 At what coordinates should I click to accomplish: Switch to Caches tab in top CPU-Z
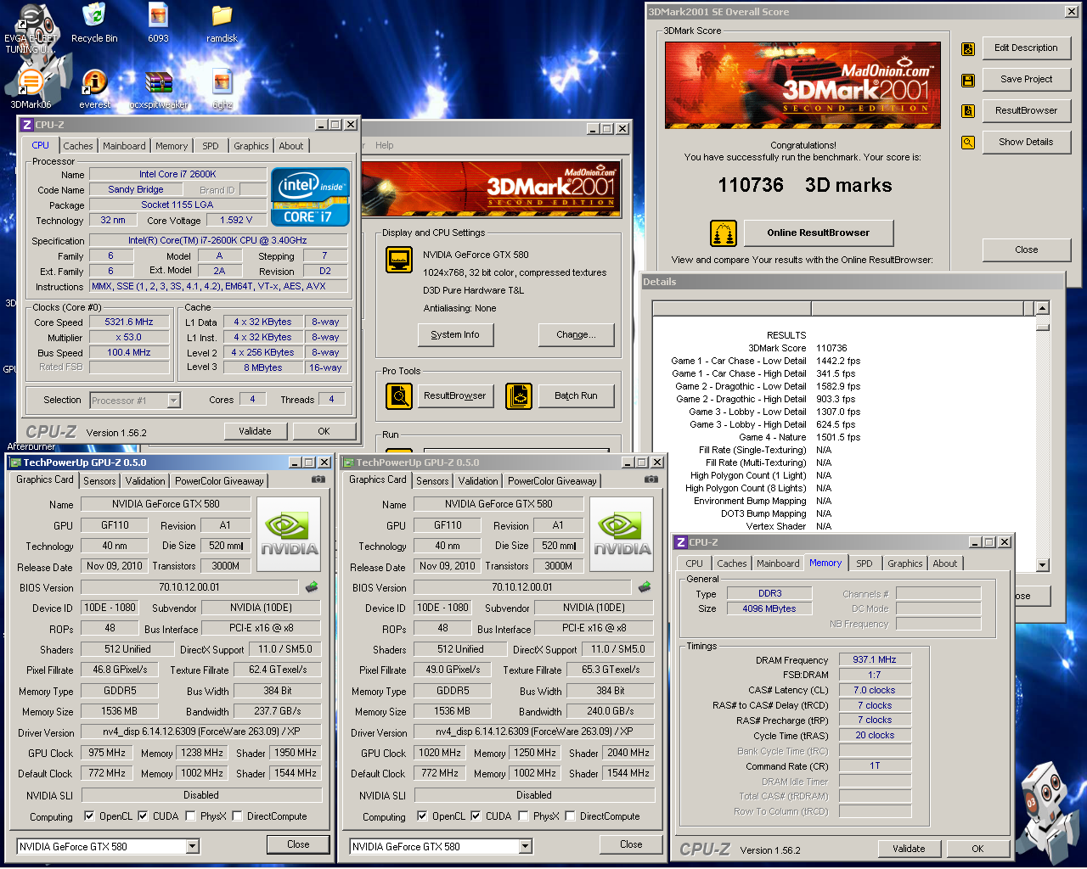tap(78, 146)
